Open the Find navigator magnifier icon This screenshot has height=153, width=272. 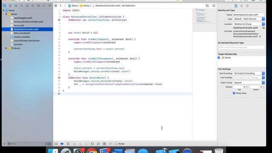21,6
